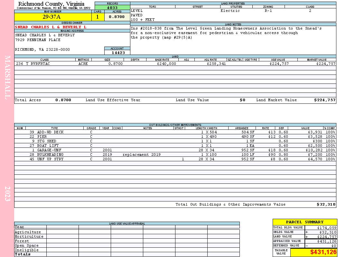Click RICHMOND, VA 23228-0000 address line
The image size is (338, 257).
coord(42,50)
